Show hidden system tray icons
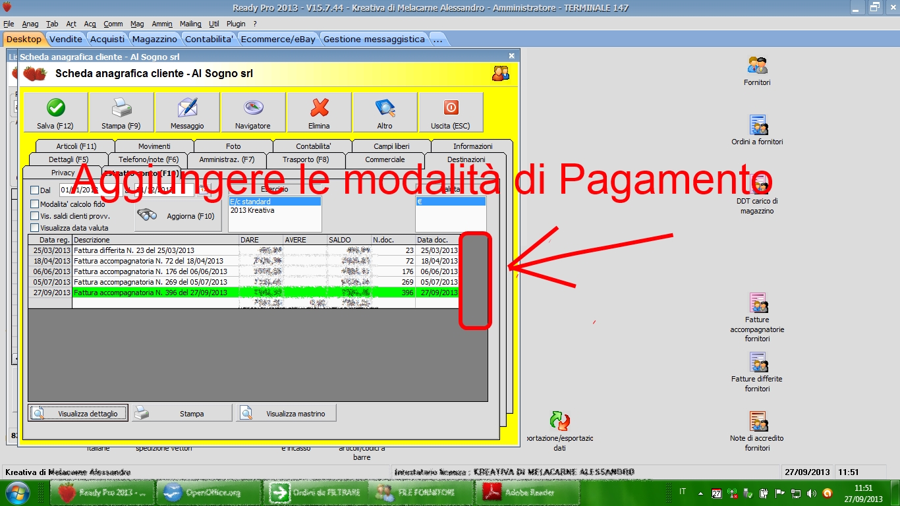The image size is (900, 506). (x=700, y=493)
